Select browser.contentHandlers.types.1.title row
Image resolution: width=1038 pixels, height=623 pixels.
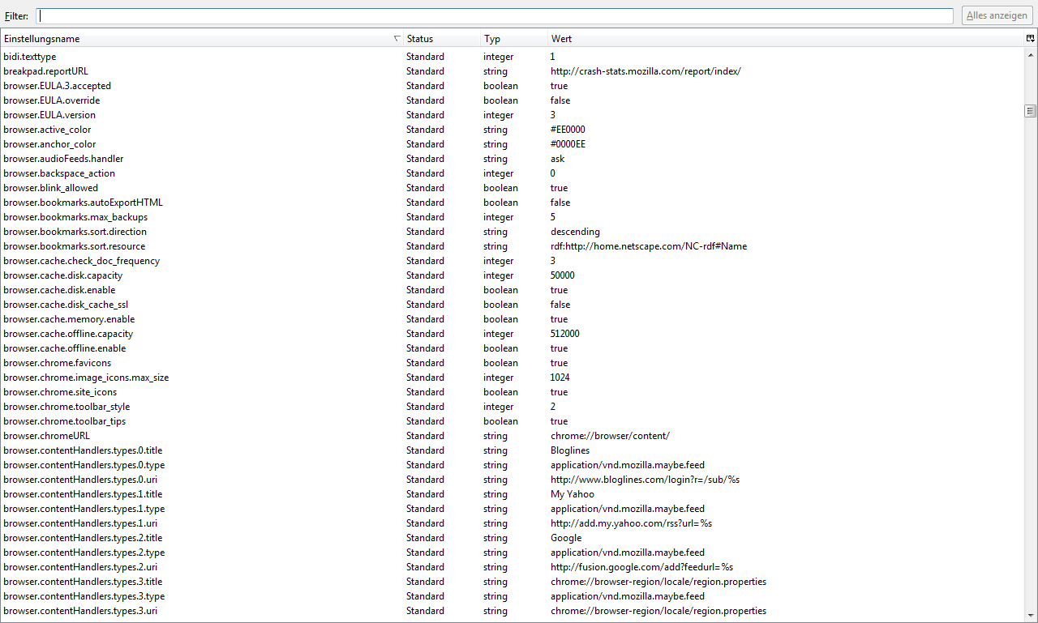(x=513, y=494)
